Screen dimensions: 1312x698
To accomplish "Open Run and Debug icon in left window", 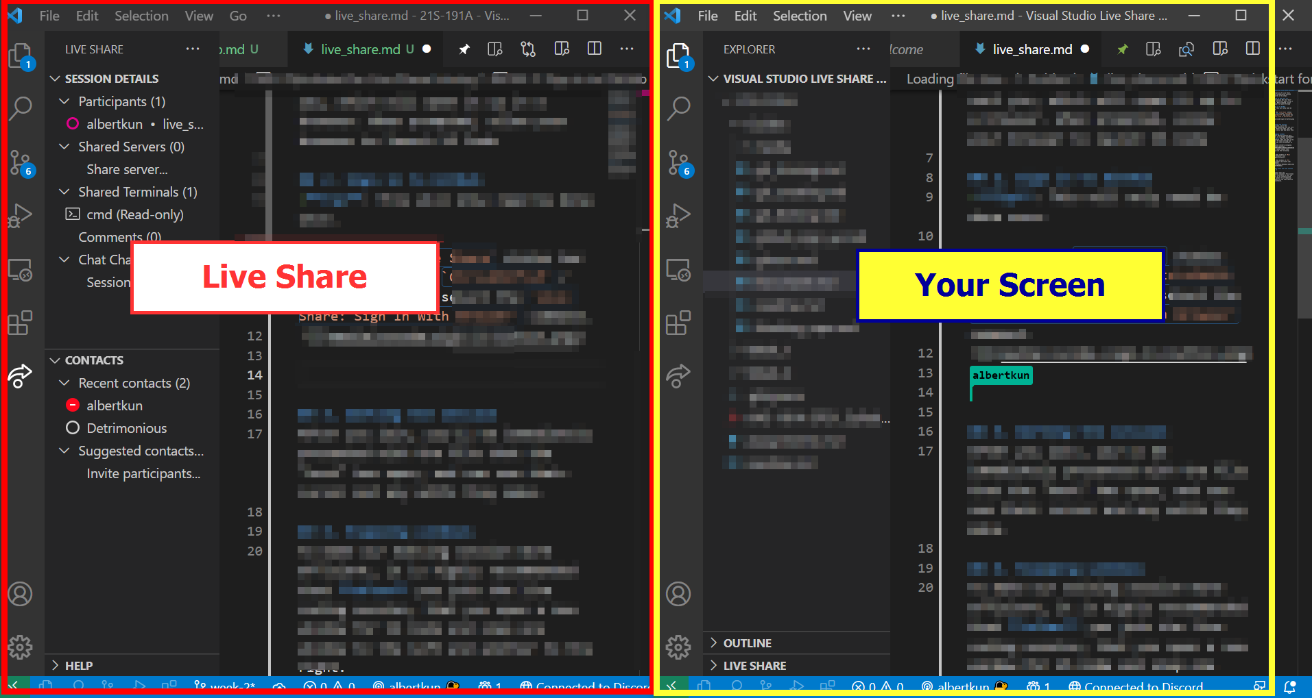I will [x=21, y=216].
